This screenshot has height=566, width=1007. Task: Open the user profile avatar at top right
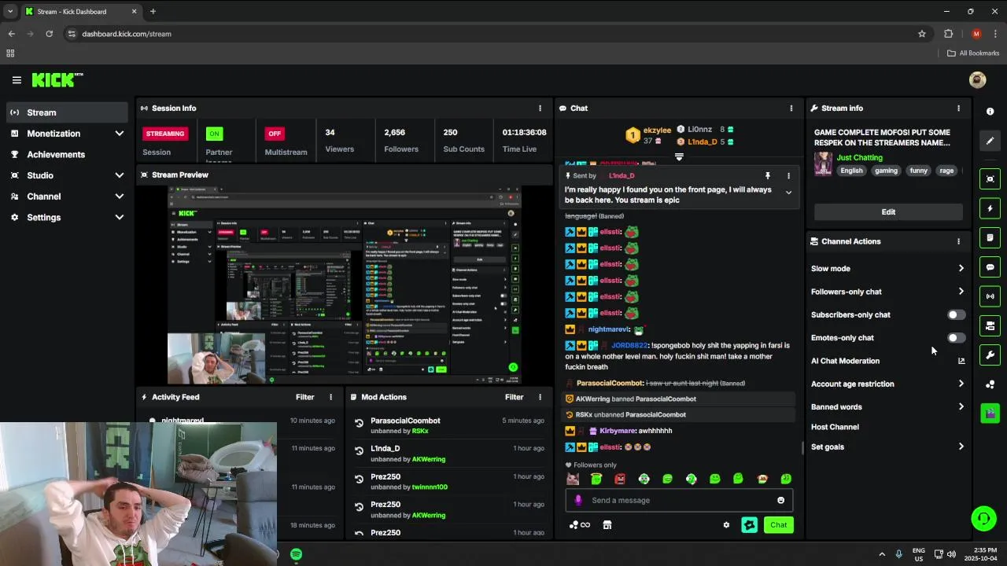click(x=978, y=79)
